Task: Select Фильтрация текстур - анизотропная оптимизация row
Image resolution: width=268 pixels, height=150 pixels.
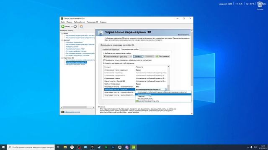Action: [135, 87]
